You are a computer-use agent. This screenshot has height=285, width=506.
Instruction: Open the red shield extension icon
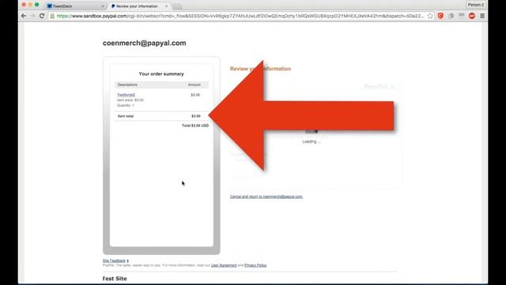pos(440,16)
